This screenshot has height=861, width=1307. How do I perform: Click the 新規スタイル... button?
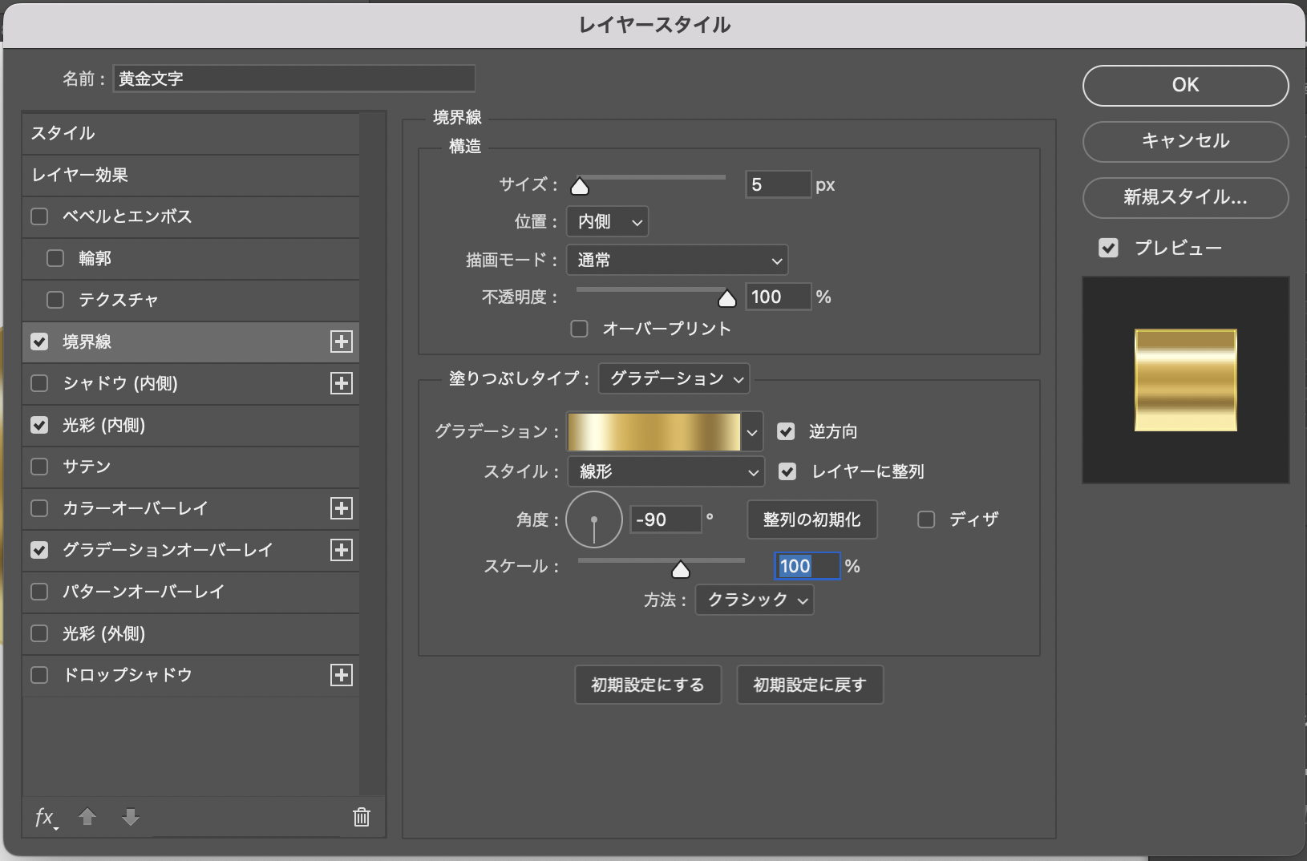tap(1185, 197)
